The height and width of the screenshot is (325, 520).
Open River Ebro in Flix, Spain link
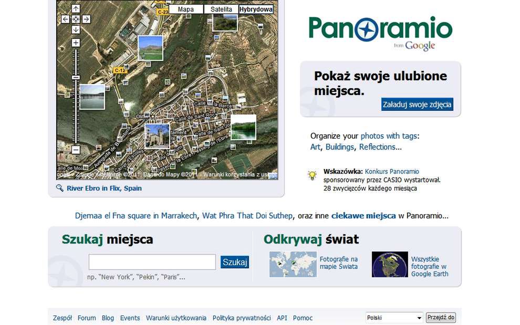[104, 188]
